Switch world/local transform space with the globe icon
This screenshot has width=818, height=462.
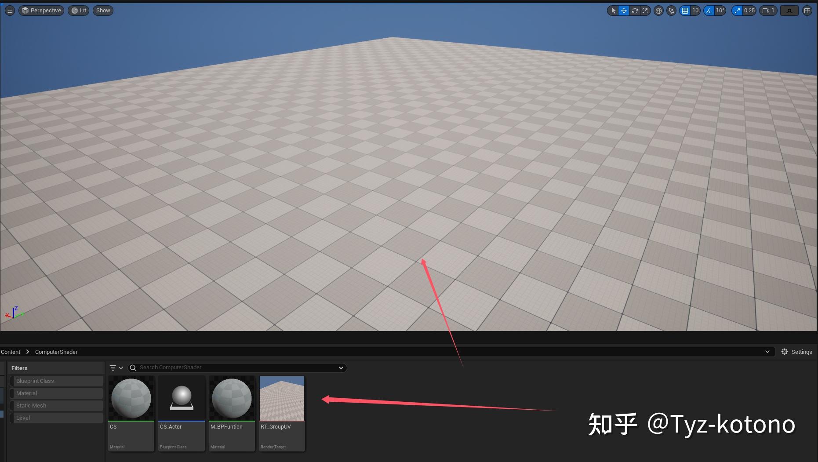[658, 11]
